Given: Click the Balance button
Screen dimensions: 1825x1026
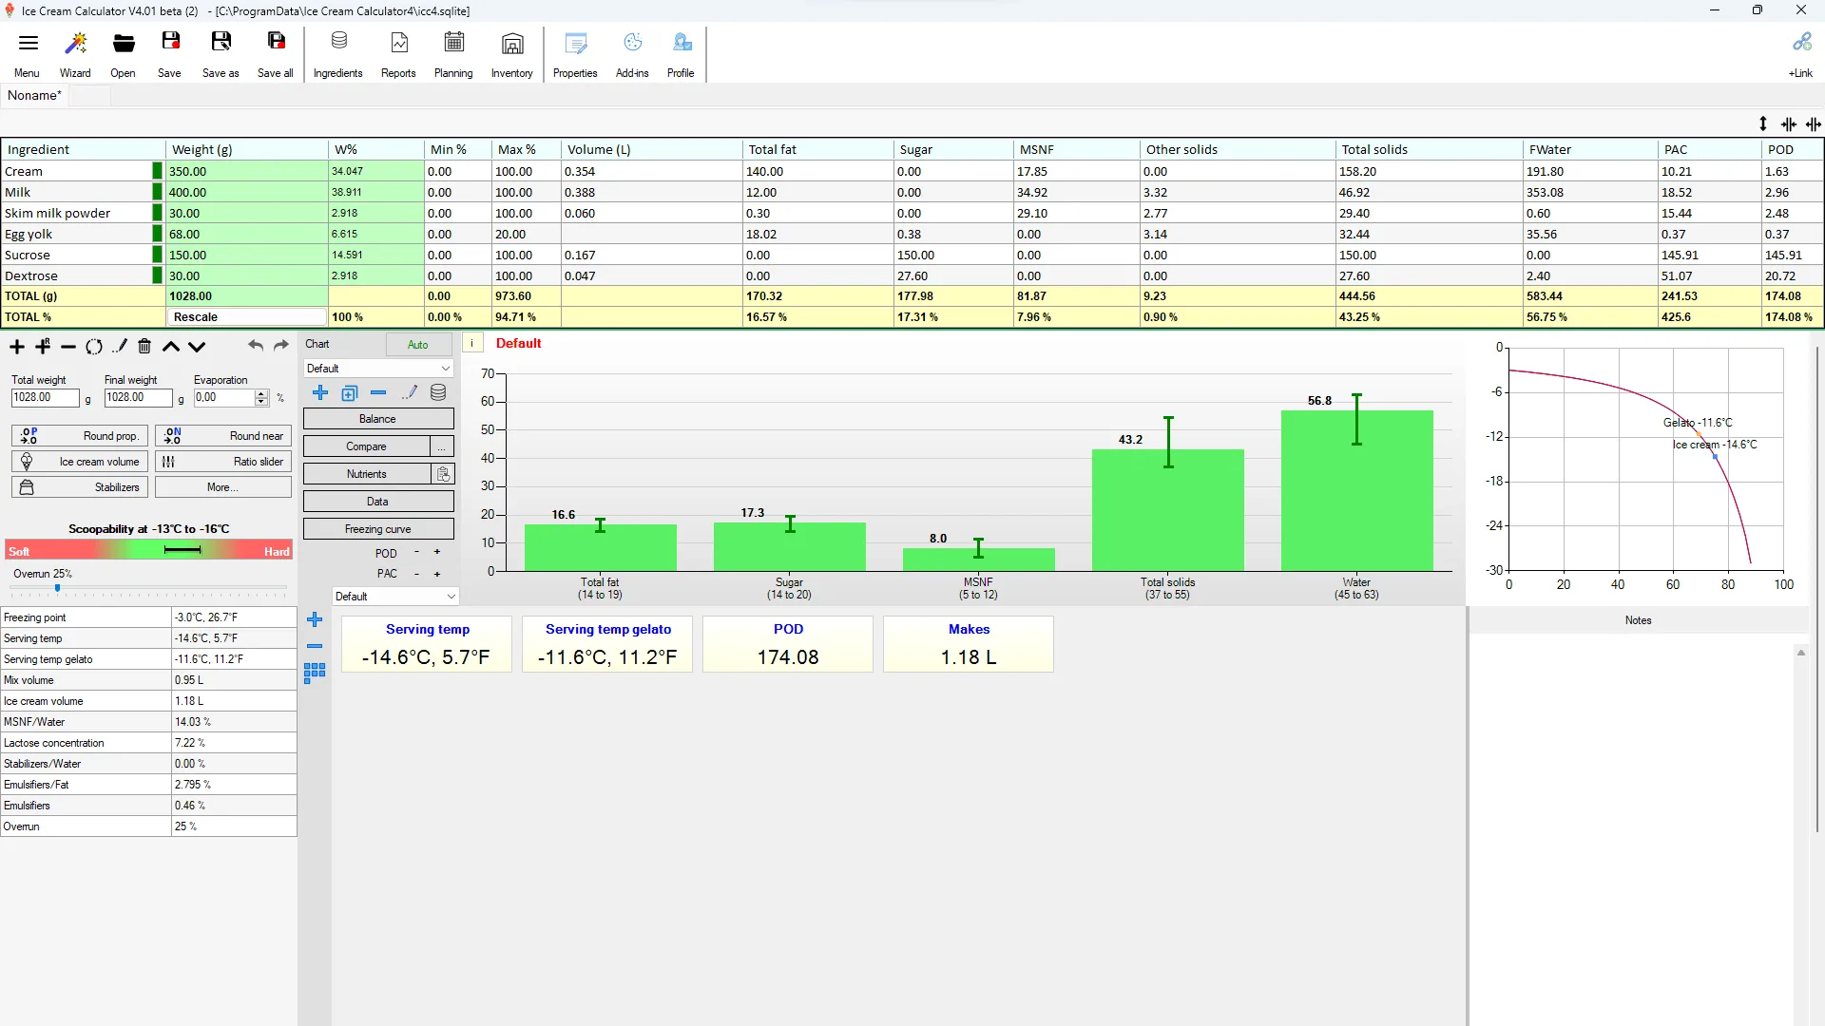Looking at the screenshot, I should (x=378, y=419).
